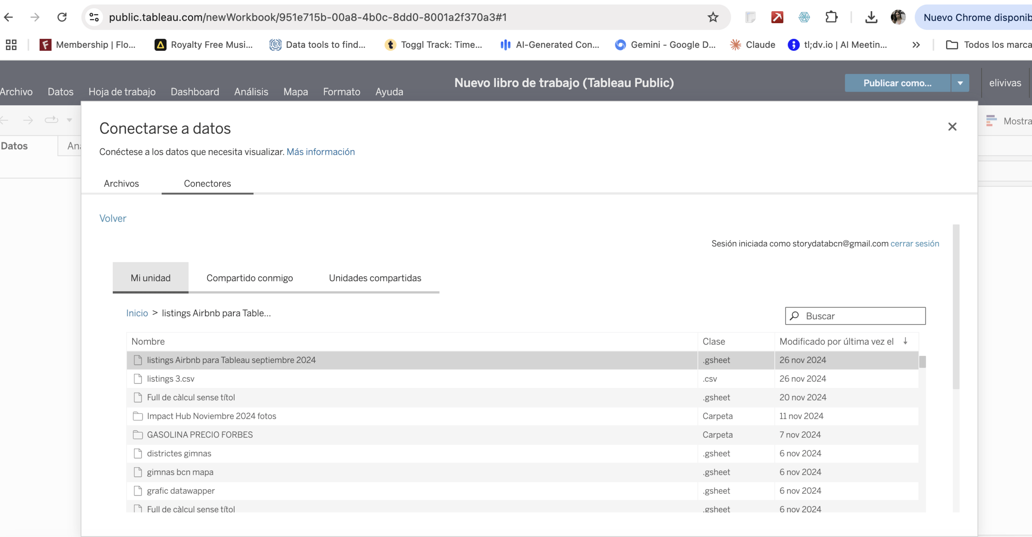Open the Compartido conmigo tab
The image size is (1032, 537).
(249, 278)
